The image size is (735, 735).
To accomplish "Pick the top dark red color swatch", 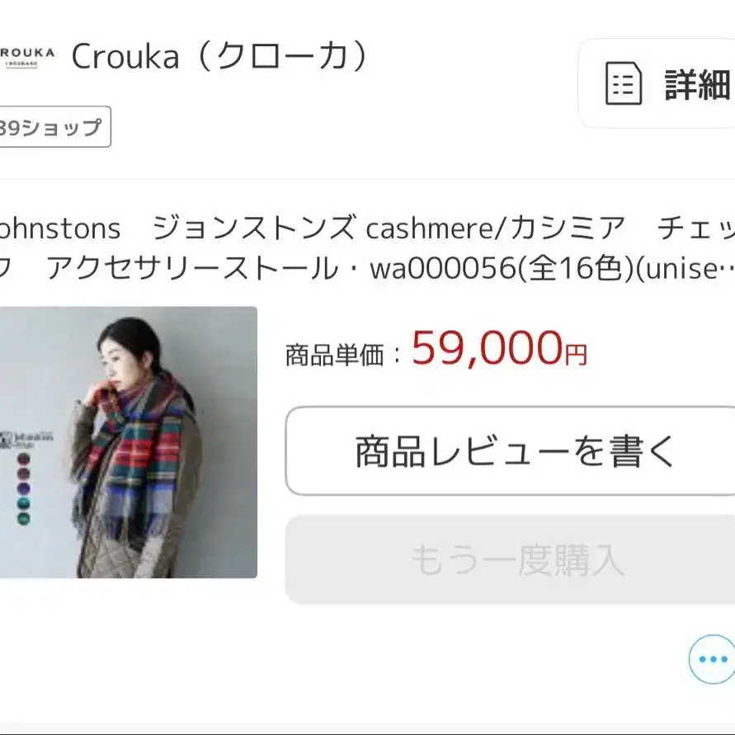I will pyautogui.click(x=23, y=459).
